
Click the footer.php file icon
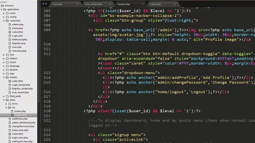point(12,111)
